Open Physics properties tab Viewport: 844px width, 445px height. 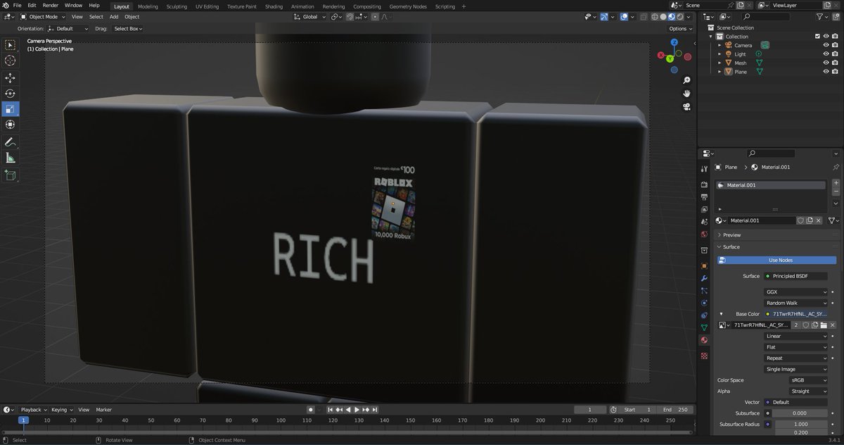[704, 303]
